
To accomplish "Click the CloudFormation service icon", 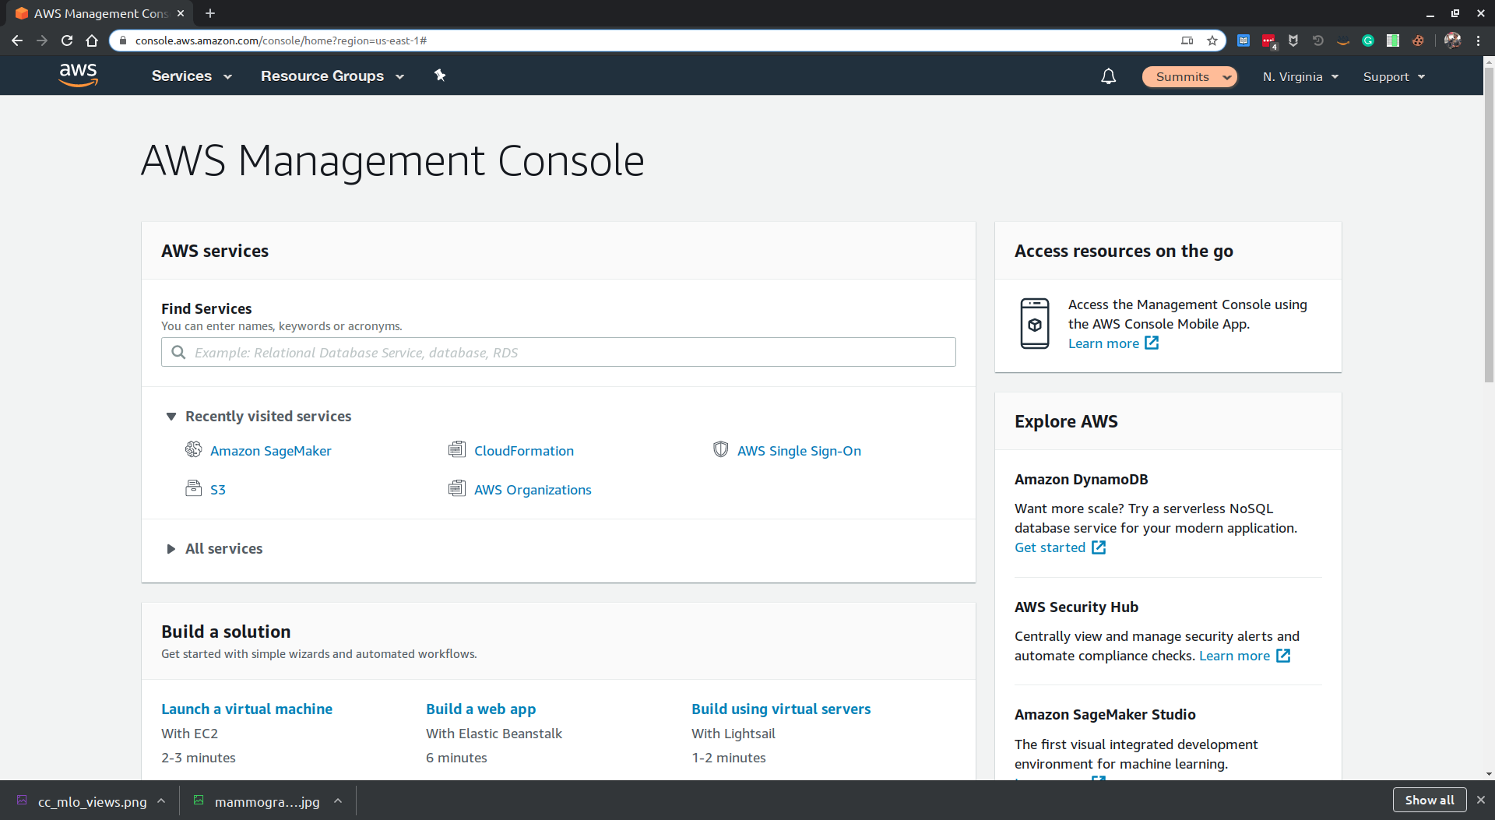I will tap(457, 449).
